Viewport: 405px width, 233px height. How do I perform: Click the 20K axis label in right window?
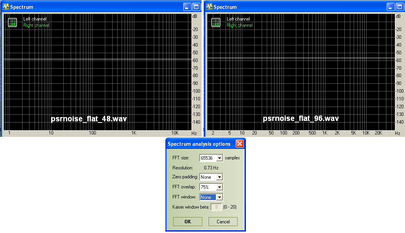click(x=378, y=133)
